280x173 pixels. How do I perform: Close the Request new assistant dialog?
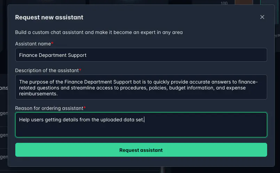click(262, 17)
